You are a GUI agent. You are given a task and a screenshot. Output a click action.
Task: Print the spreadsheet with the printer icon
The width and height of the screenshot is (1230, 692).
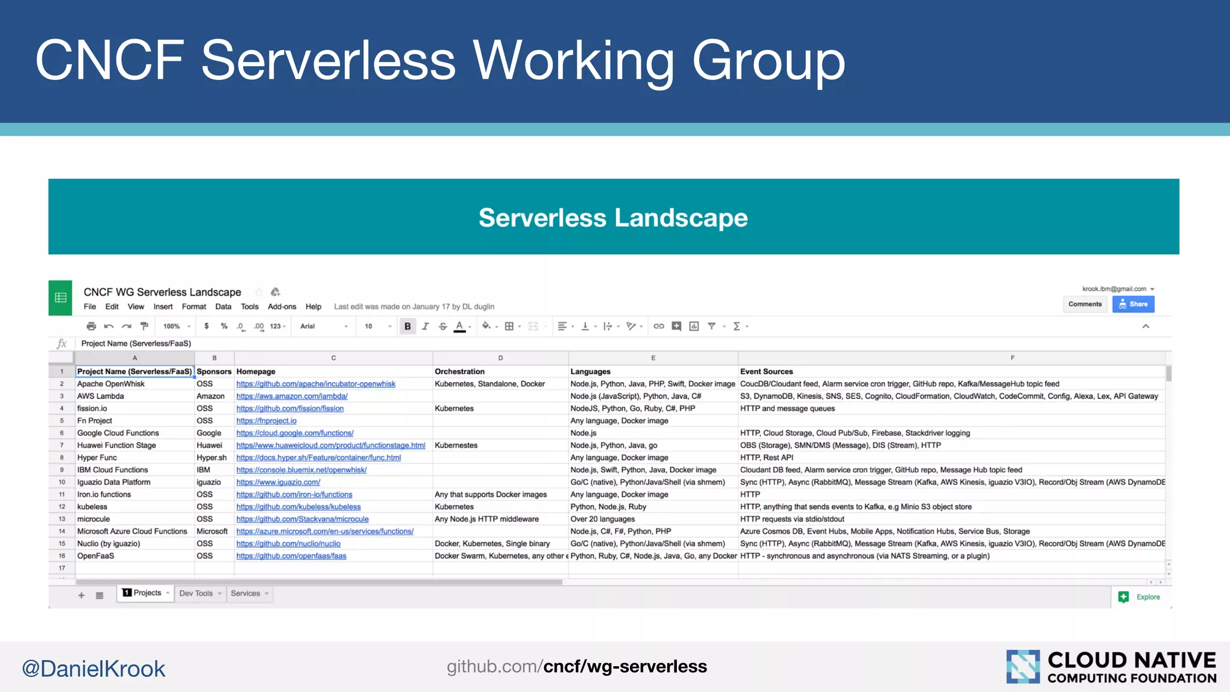tap(91, 326)
